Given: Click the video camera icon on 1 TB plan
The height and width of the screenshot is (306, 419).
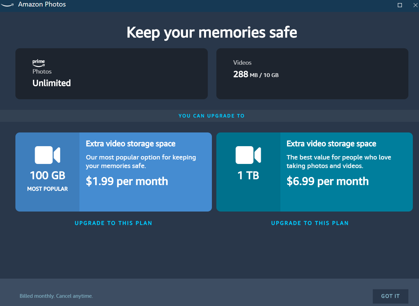Looking at the screenshot, I should 248,155.
